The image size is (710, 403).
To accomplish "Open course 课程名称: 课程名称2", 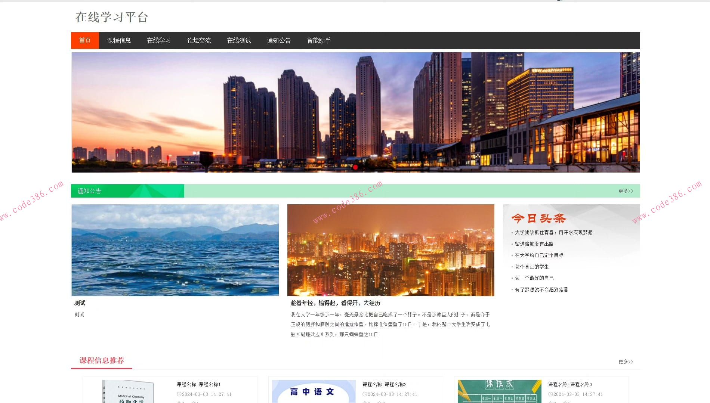I will coord(384,385).
